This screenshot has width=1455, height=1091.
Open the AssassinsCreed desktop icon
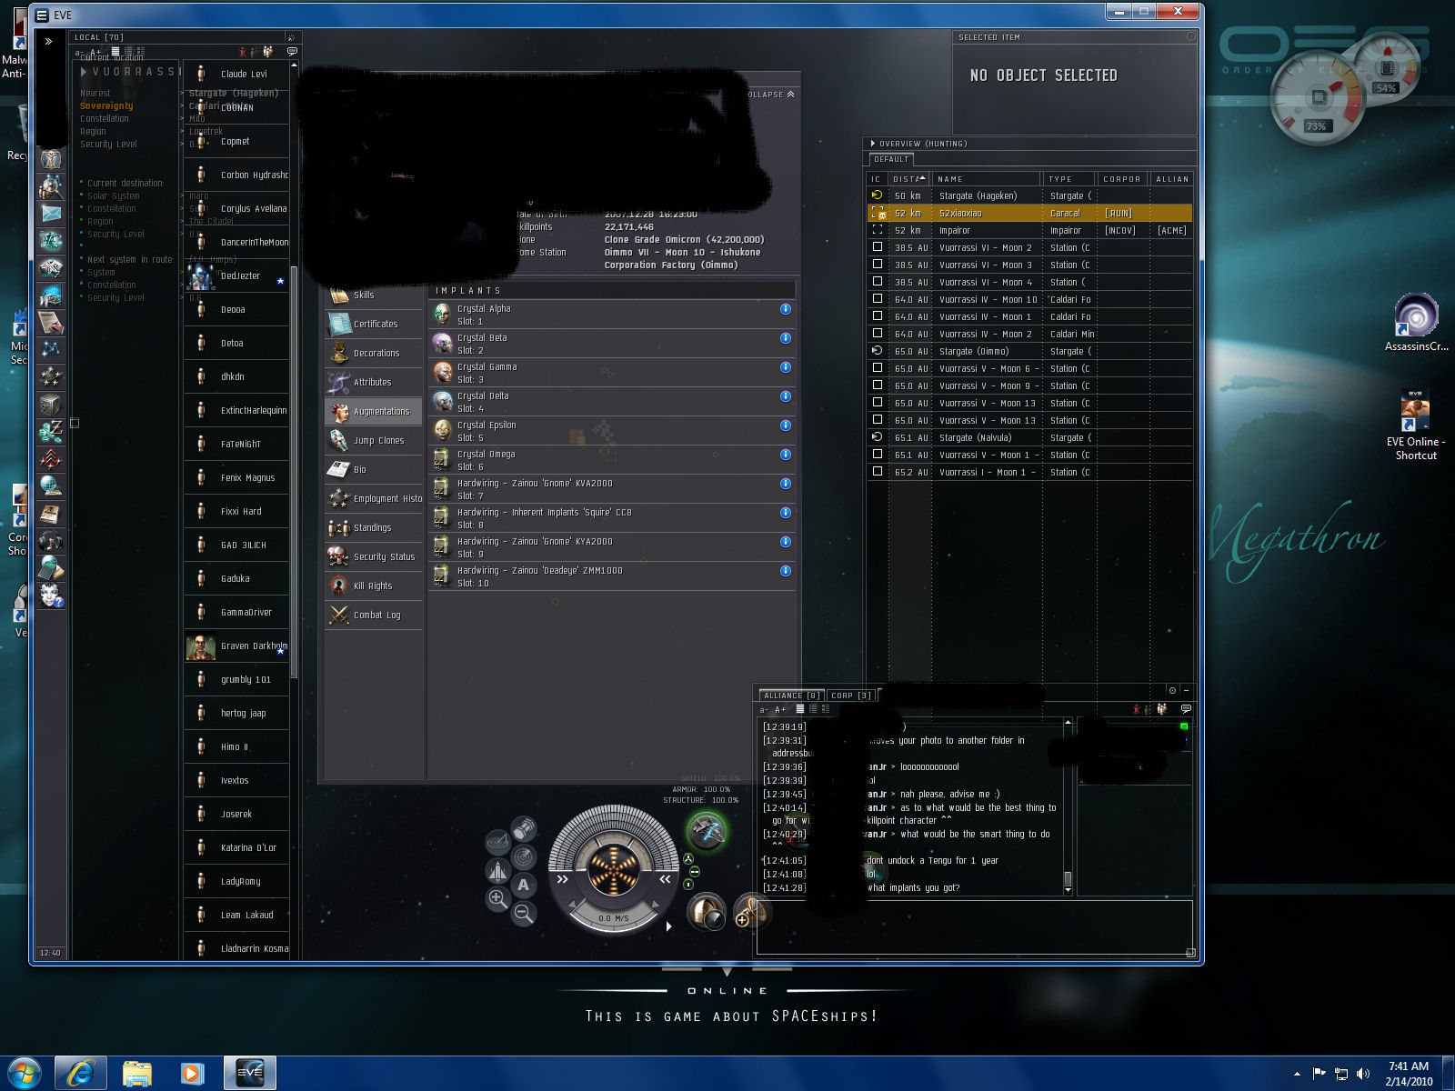[x=1416, y=322]
